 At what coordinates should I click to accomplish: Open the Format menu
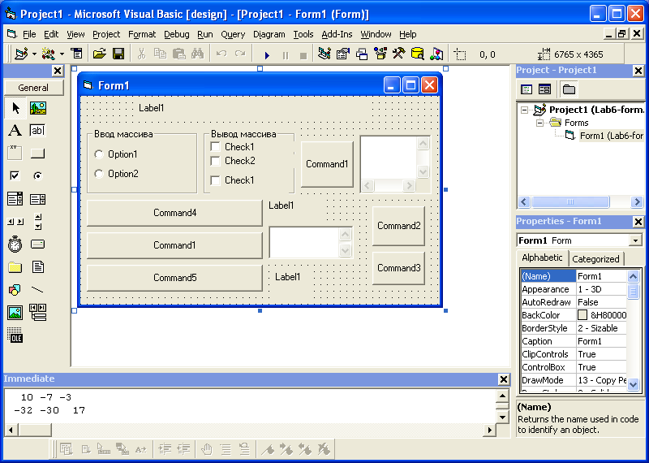coord(142,34)
